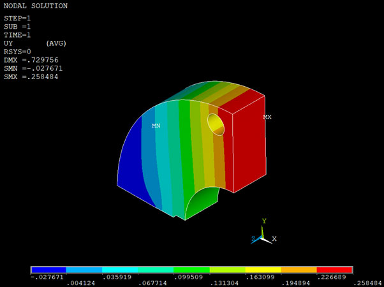Click the red legend color segment

tap(334, 270)
